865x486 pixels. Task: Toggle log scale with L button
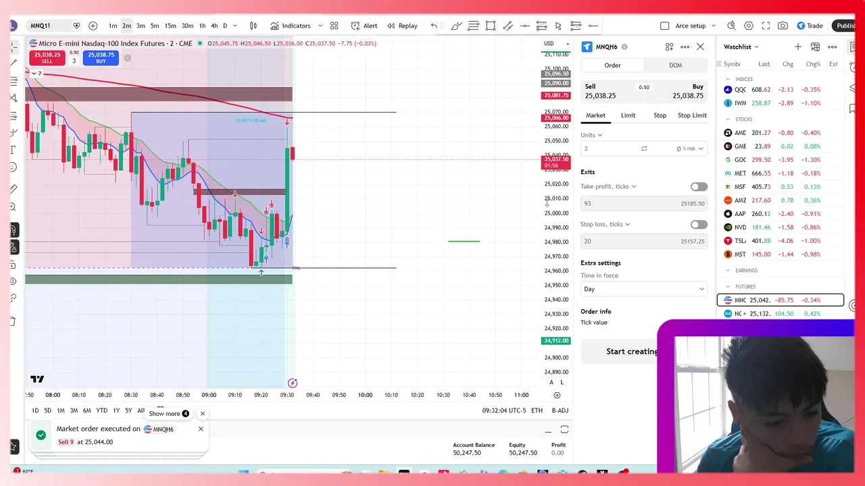pos(562,383)
